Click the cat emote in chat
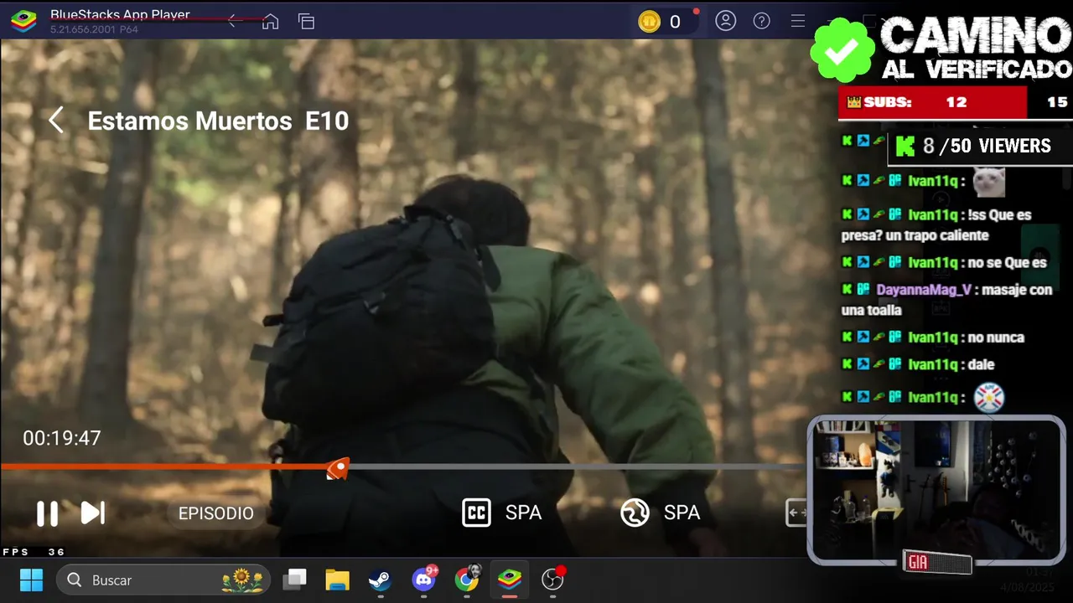The width and height of the screenshot is (1073, 603). pos(988,181)
